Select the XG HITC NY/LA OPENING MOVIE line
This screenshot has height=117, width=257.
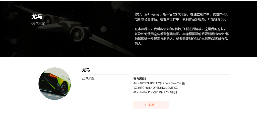[155, 88]
